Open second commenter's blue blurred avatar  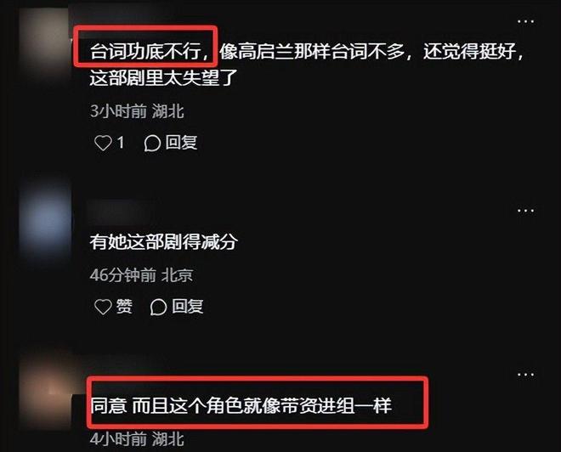click(46, 220)
